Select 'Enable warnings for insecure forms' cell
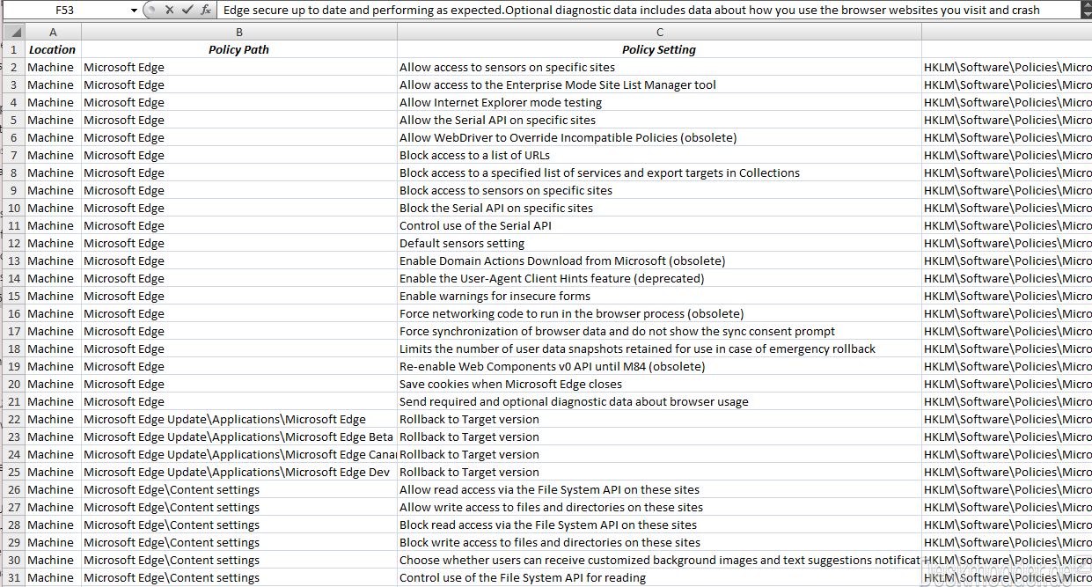Viewport: 1092px width, 587px height. [x=659, y=296]
